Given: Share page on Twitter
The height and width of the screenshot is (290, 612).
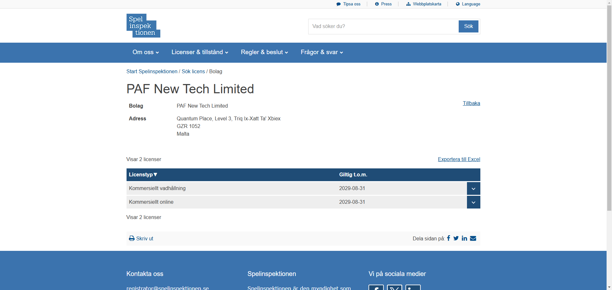Looking at the screenshot, I should pos(456,238).
